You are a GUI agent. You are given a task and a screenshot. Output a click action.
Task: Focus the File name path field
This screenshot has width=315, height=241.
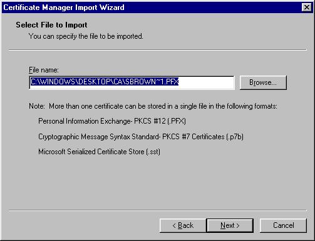132,82
